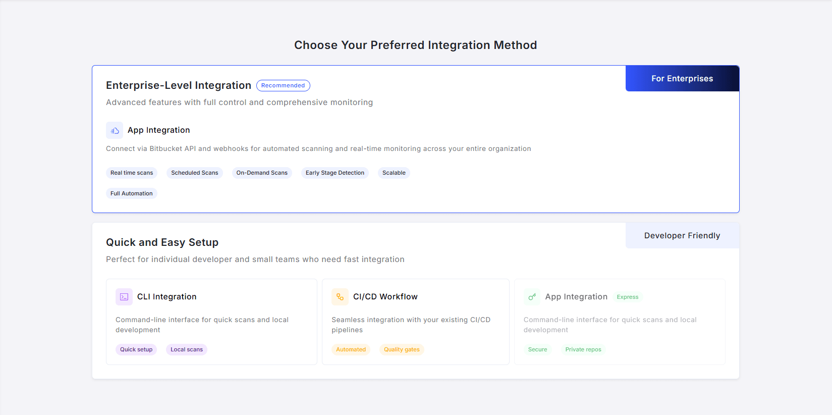Choose the CLI Integration card title

coord(167,297)
